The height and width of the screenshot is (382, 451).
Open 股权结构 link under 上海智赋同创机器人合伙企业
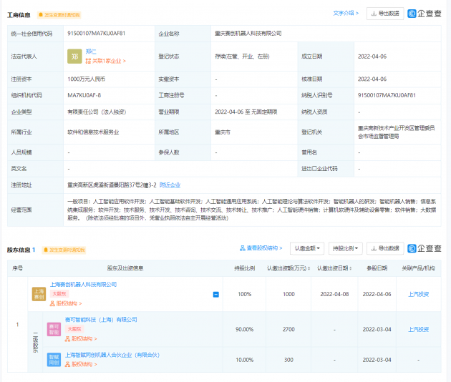[x=81, y=364]
